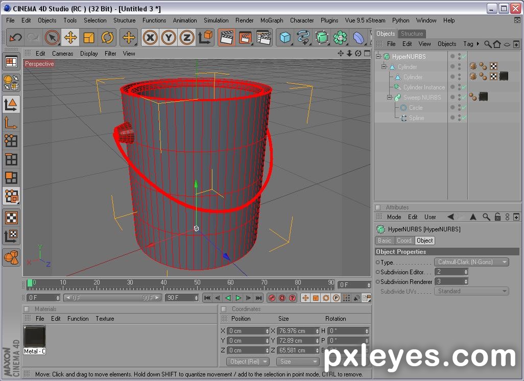Open the Object (Rel) dropdown
Image resolution: width=524 pixels, height=381 pixels.
click(248, 361)
